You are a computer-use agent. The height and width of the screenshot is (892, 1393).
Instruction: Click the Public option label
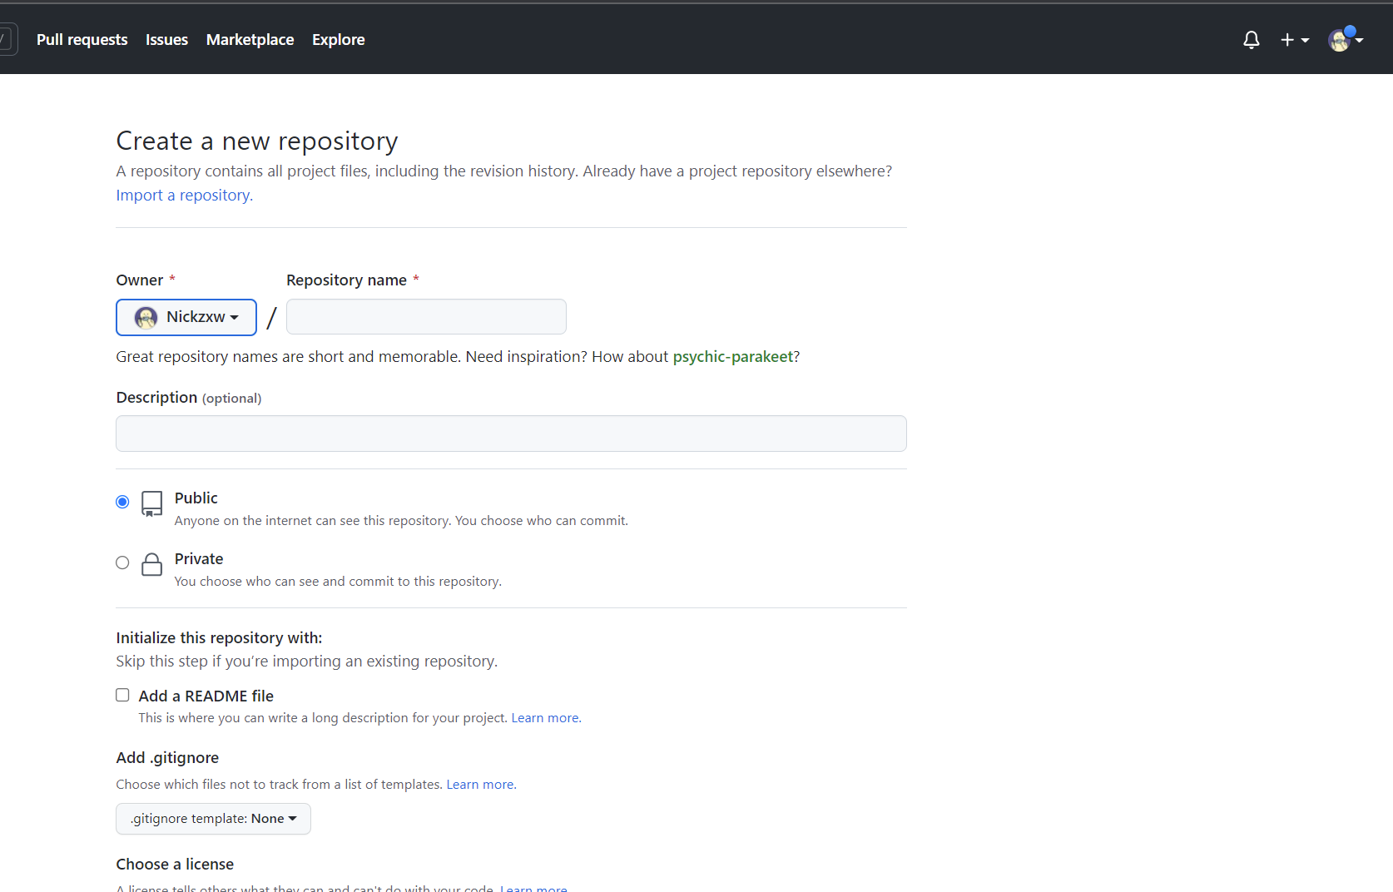pos(196,498)
